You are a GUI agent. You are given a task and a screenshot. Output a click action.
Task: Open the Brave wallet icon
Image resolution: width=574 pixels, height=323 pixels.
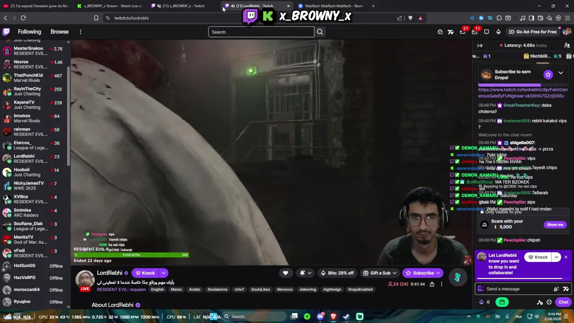tap(540, 18)
